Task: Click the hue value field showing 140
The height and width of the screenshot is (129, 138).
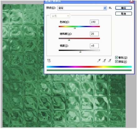Action: [x=94, y=22]
